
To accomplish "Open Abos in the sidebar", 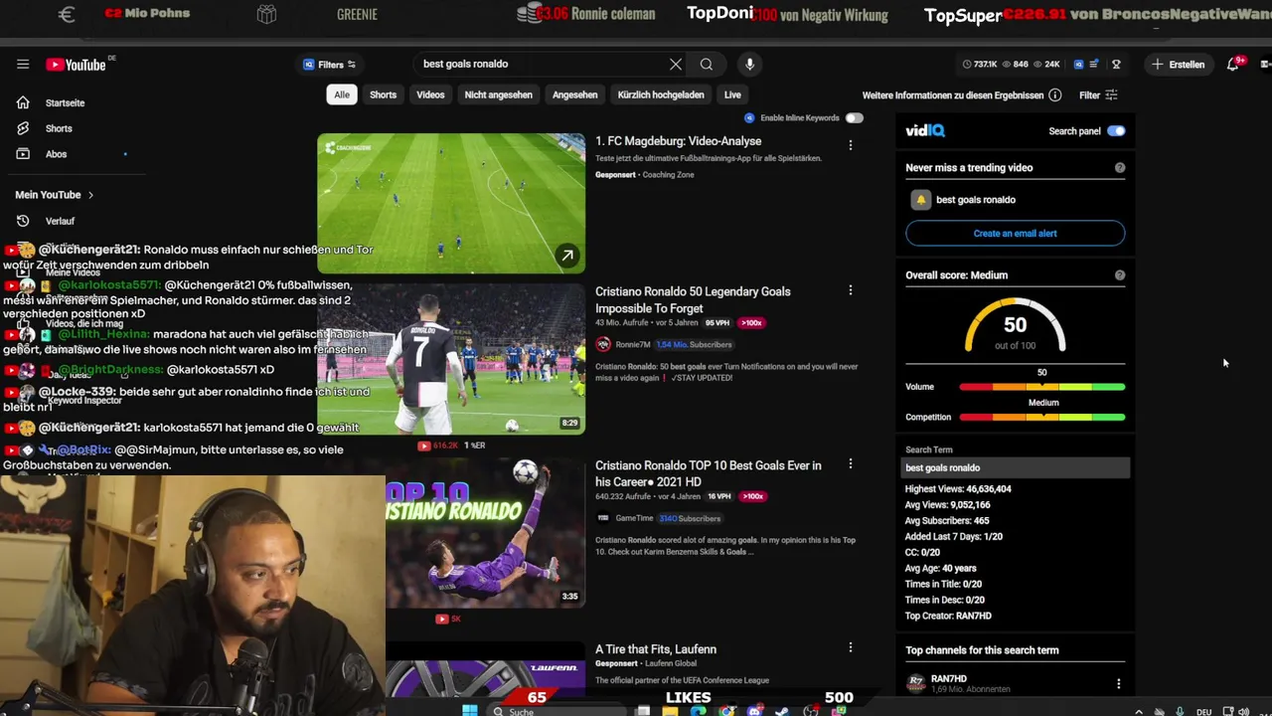I will (x=55, y=154).
